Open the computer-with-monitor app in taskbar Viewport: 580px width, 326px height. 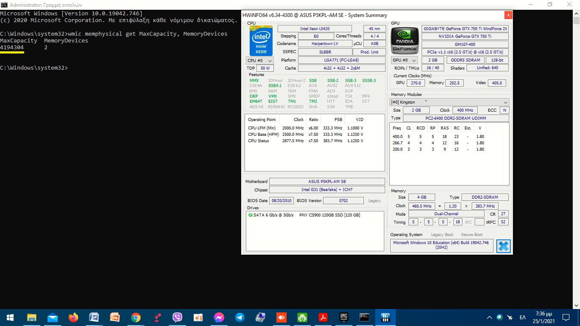point(260,317)
